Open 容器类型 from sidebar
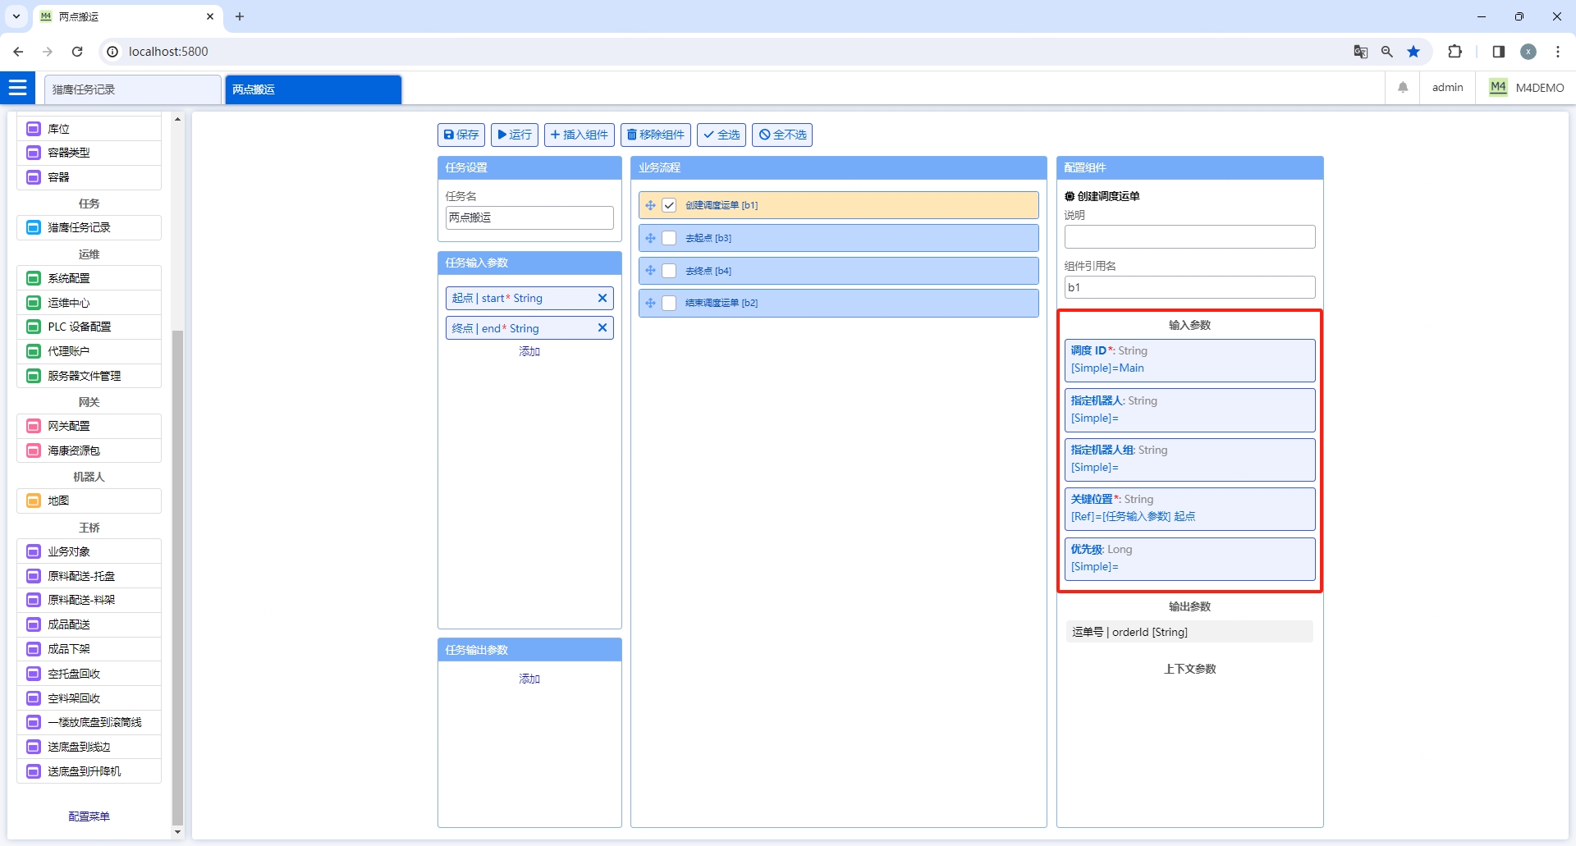The height and width of the screenshot is (846, 1576). 89,153
